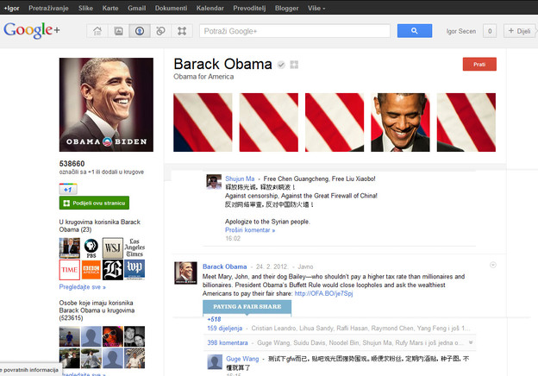Viewport: 538px width, 376px height.
Task: Open the Circles icon in the toolbar
Action: 160,31
